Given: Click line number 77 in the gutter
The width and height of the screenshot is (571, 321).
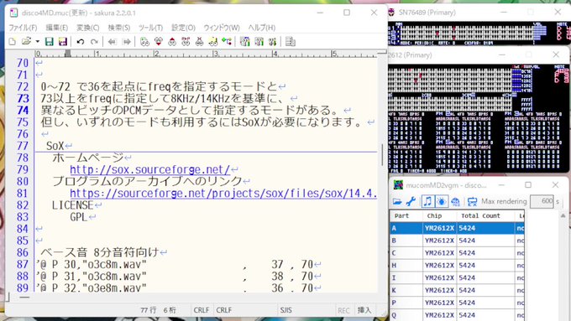Looking at the screenshot, I should coord(23,146).
